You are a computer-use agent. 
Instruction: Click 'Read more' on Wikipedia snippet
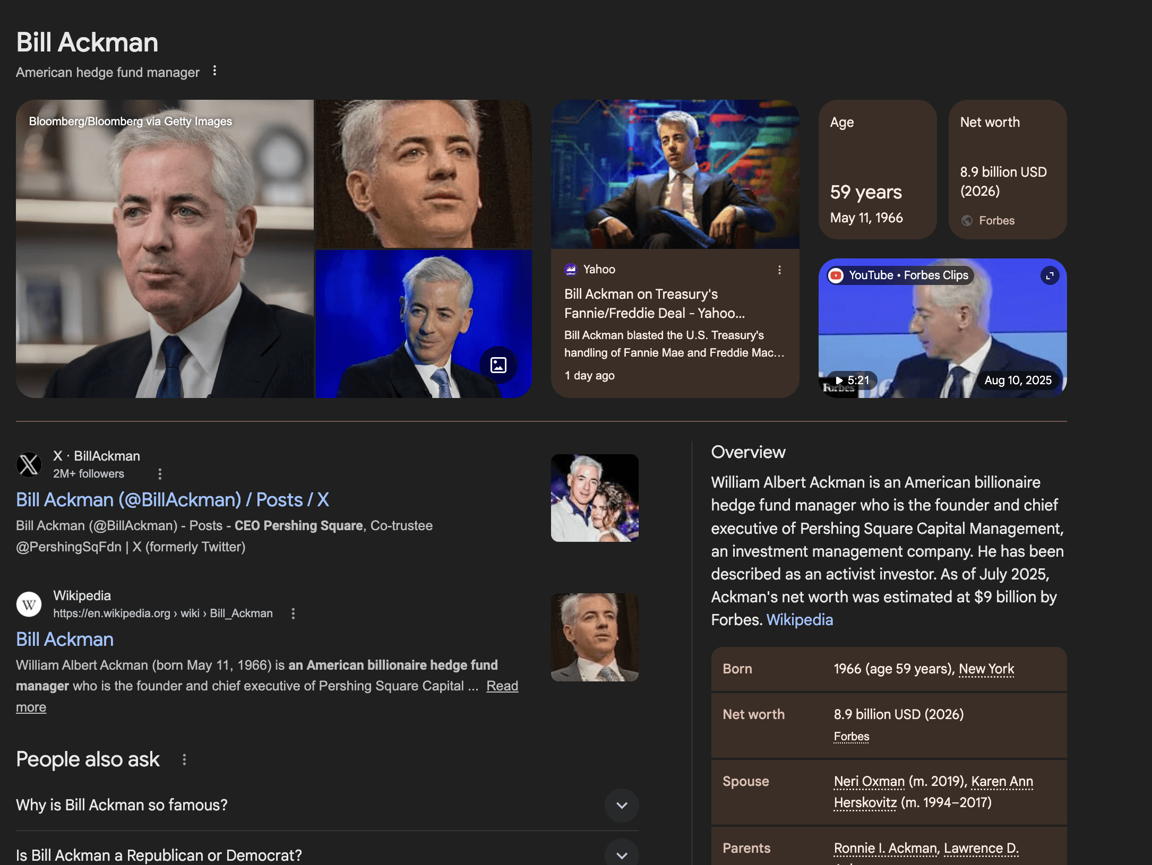click(502, 686)
